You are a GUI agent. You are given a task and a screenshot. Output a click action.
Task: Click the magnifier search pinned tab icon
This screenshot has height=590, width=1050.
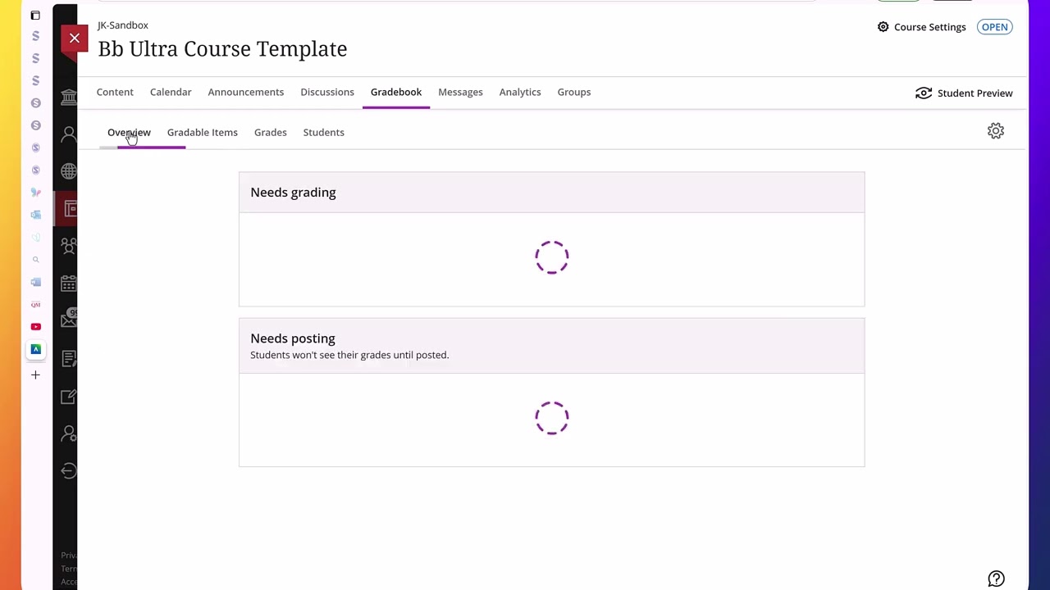tap(35, 260)
